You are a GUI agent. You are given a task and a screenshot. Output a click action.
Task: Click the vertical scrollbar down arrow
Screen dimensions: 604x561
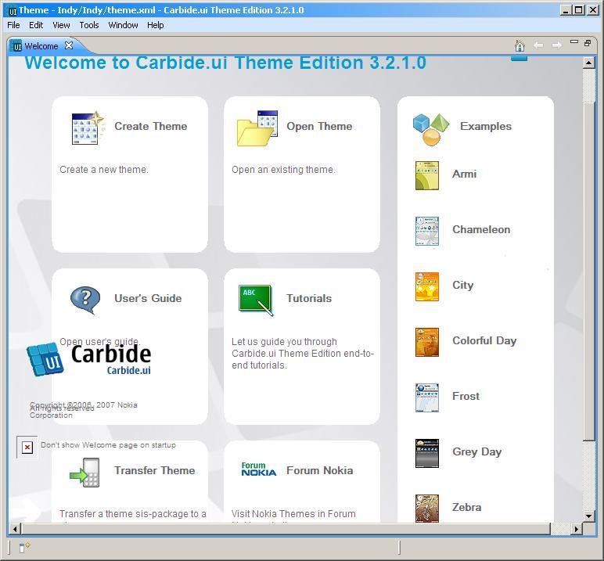pyautogui.click(x=589, y=516)
